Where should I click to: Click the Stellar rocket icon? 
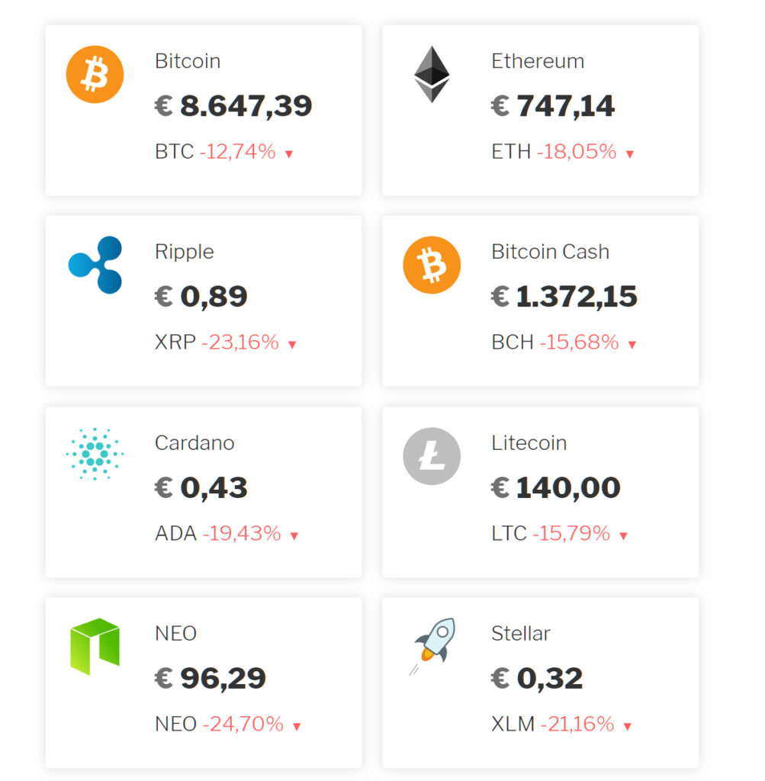(432, 647)
